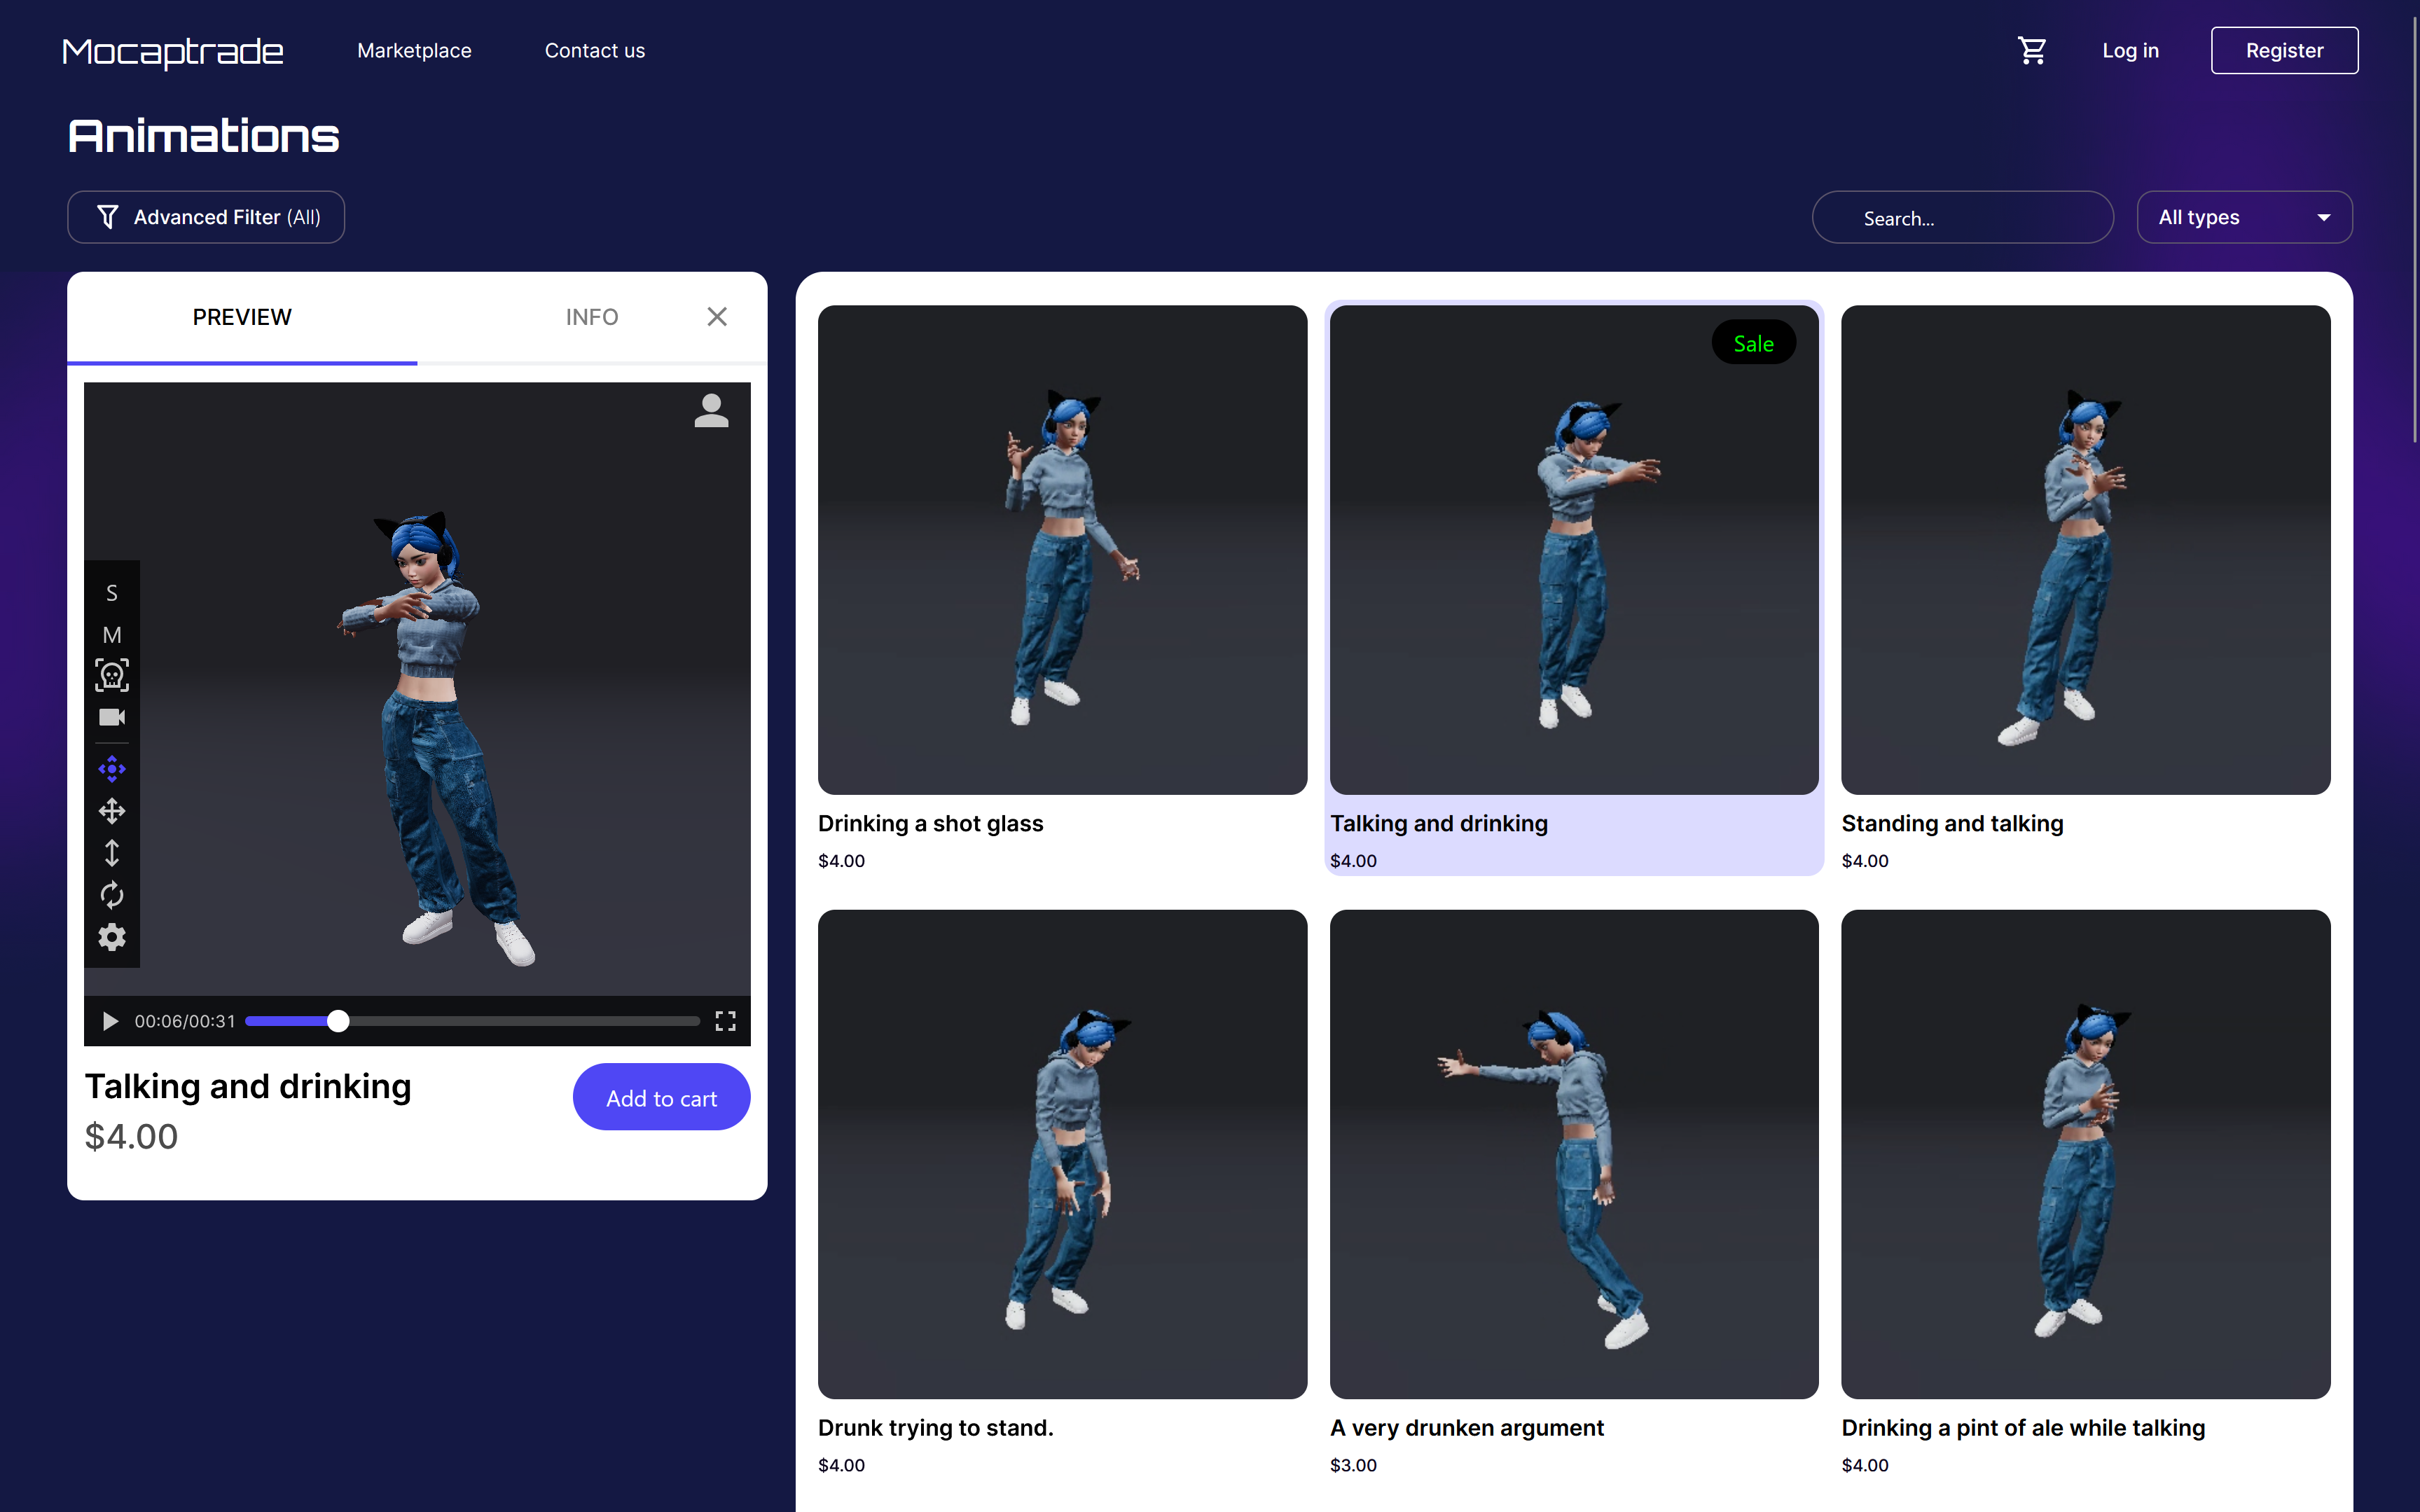Screen dimensions: 2420x1512
Task: Toggle the skeleton view icon
Action: coord(112,676)
